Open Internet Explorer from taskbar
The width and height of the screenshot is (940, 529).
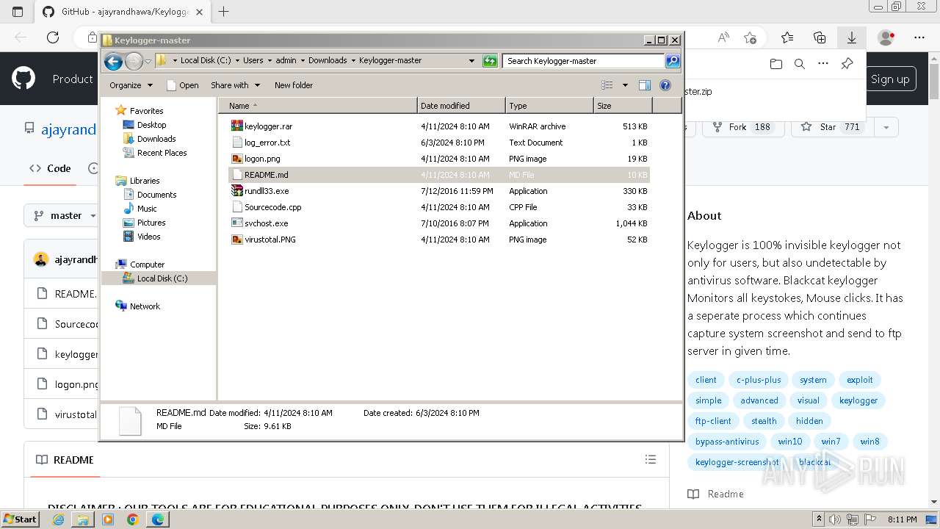59,519
